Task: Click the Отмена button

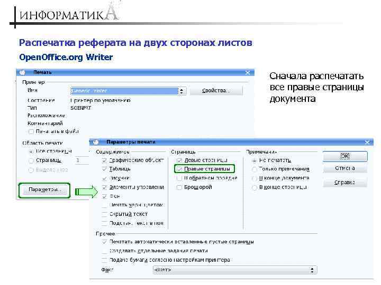Action: [x=345, y=168]
